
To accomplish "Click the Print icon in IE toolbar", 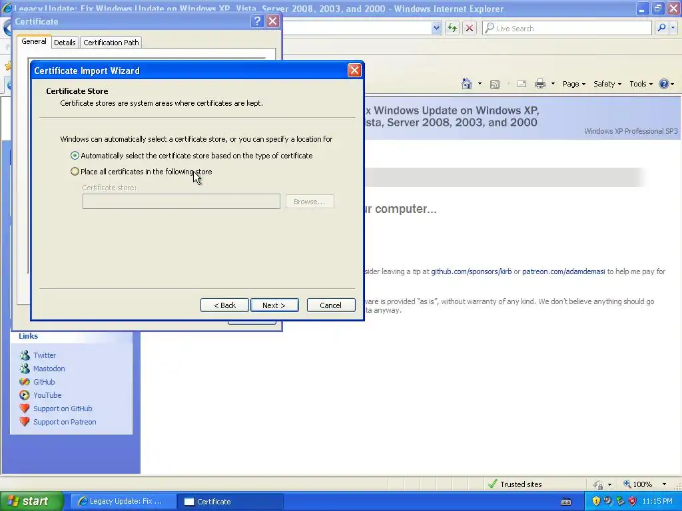I will tap(539, 84).
